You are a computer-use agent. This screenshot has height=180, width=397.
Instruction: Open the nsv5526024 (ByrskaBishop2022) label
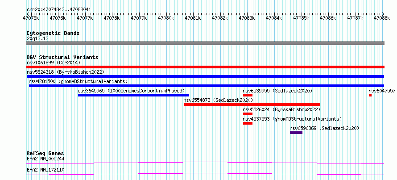coord(281,109)
